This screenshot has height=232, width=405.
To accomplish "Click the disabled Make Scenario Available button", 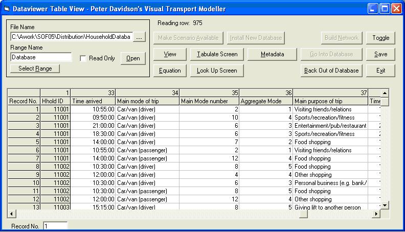I will tap(188, 38).
